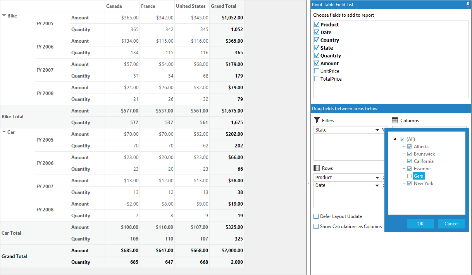472x275 pixels.
Task: Select FY 2005 under Bike
Action: (x=52, y=23)
